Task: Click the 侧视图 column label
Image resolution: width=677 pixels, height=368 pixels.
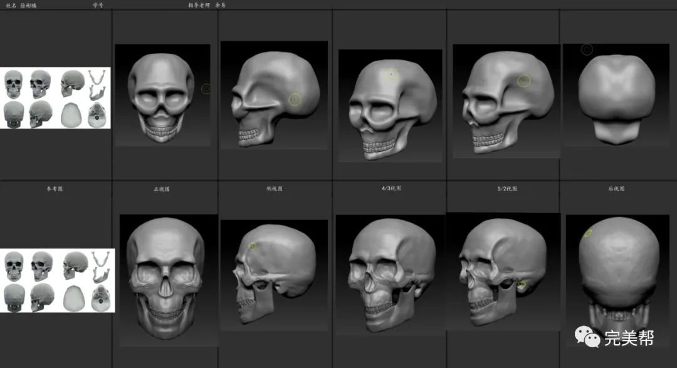Action: pyautogui.click(x=275, y=188)
